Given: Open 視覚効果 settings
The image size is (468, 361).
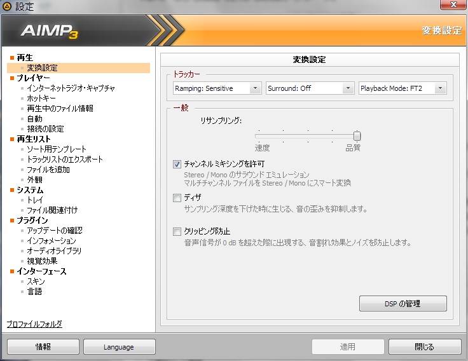Looking at the screenshot, I should click(42, 261).
